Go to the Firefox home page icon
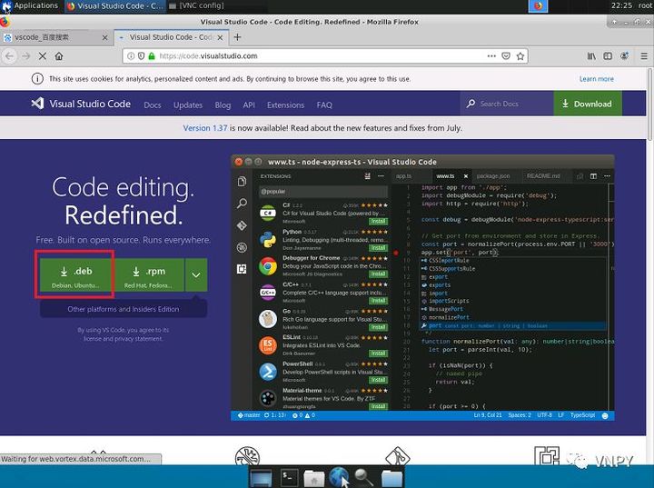The width and height of the screenshot is (654, 488). [59, 56]
